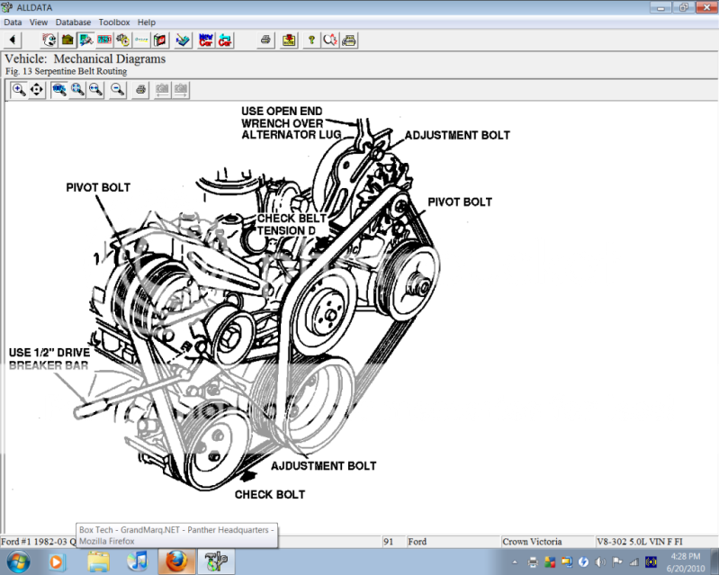Select the four-arrow pan tool
The height and width of the screenshot is (575, 719).
coord(37,89)
